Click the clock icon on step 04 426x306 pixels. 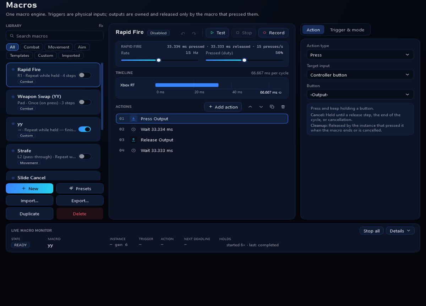point(133,151)
